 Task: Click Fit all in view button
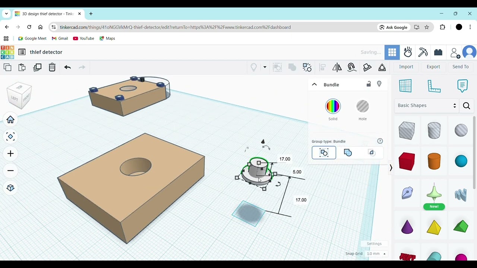10,137
